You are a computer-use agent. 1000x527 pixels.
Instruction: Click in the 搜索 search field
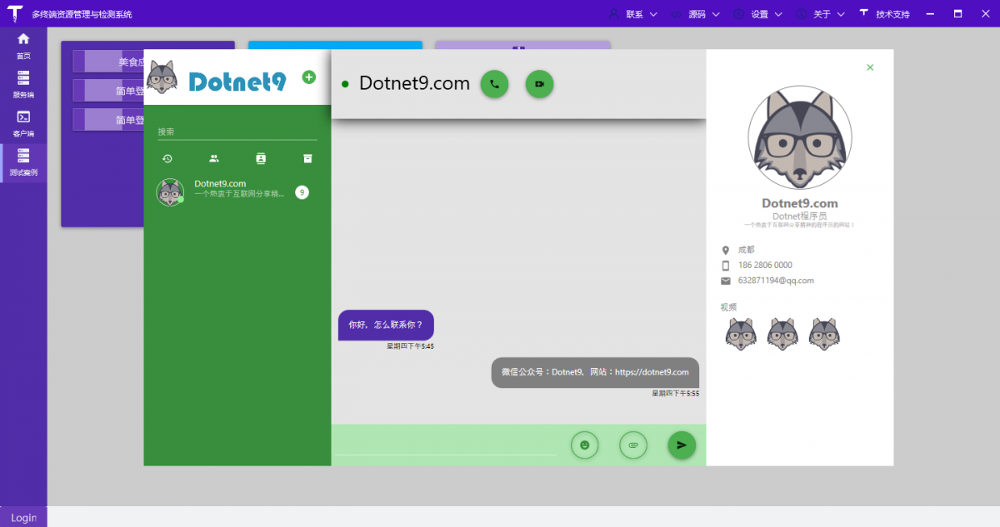click(237, 132)
